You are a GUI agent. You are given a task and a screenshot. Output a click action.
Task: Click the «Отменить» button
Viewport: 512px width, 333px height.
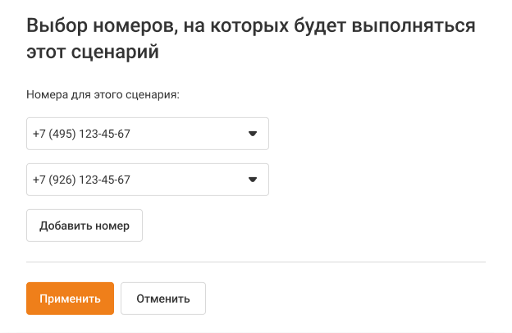coord(163,299)
